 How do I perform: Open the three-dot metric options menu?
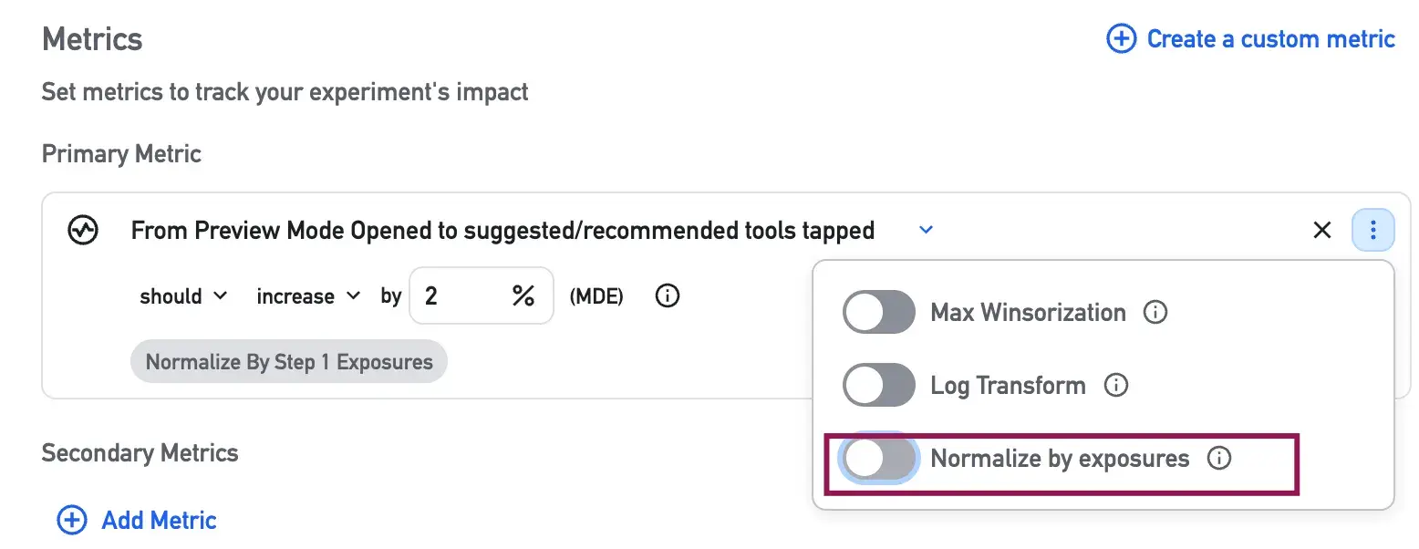[x=1372, y=231]
